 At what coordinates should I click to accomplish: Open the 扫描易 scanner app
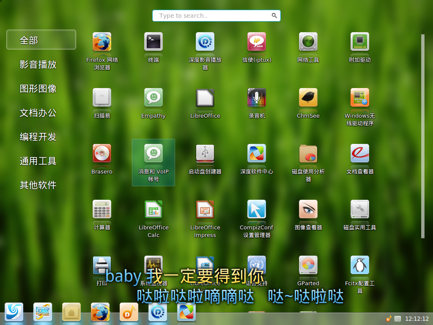tap(102, 98)
